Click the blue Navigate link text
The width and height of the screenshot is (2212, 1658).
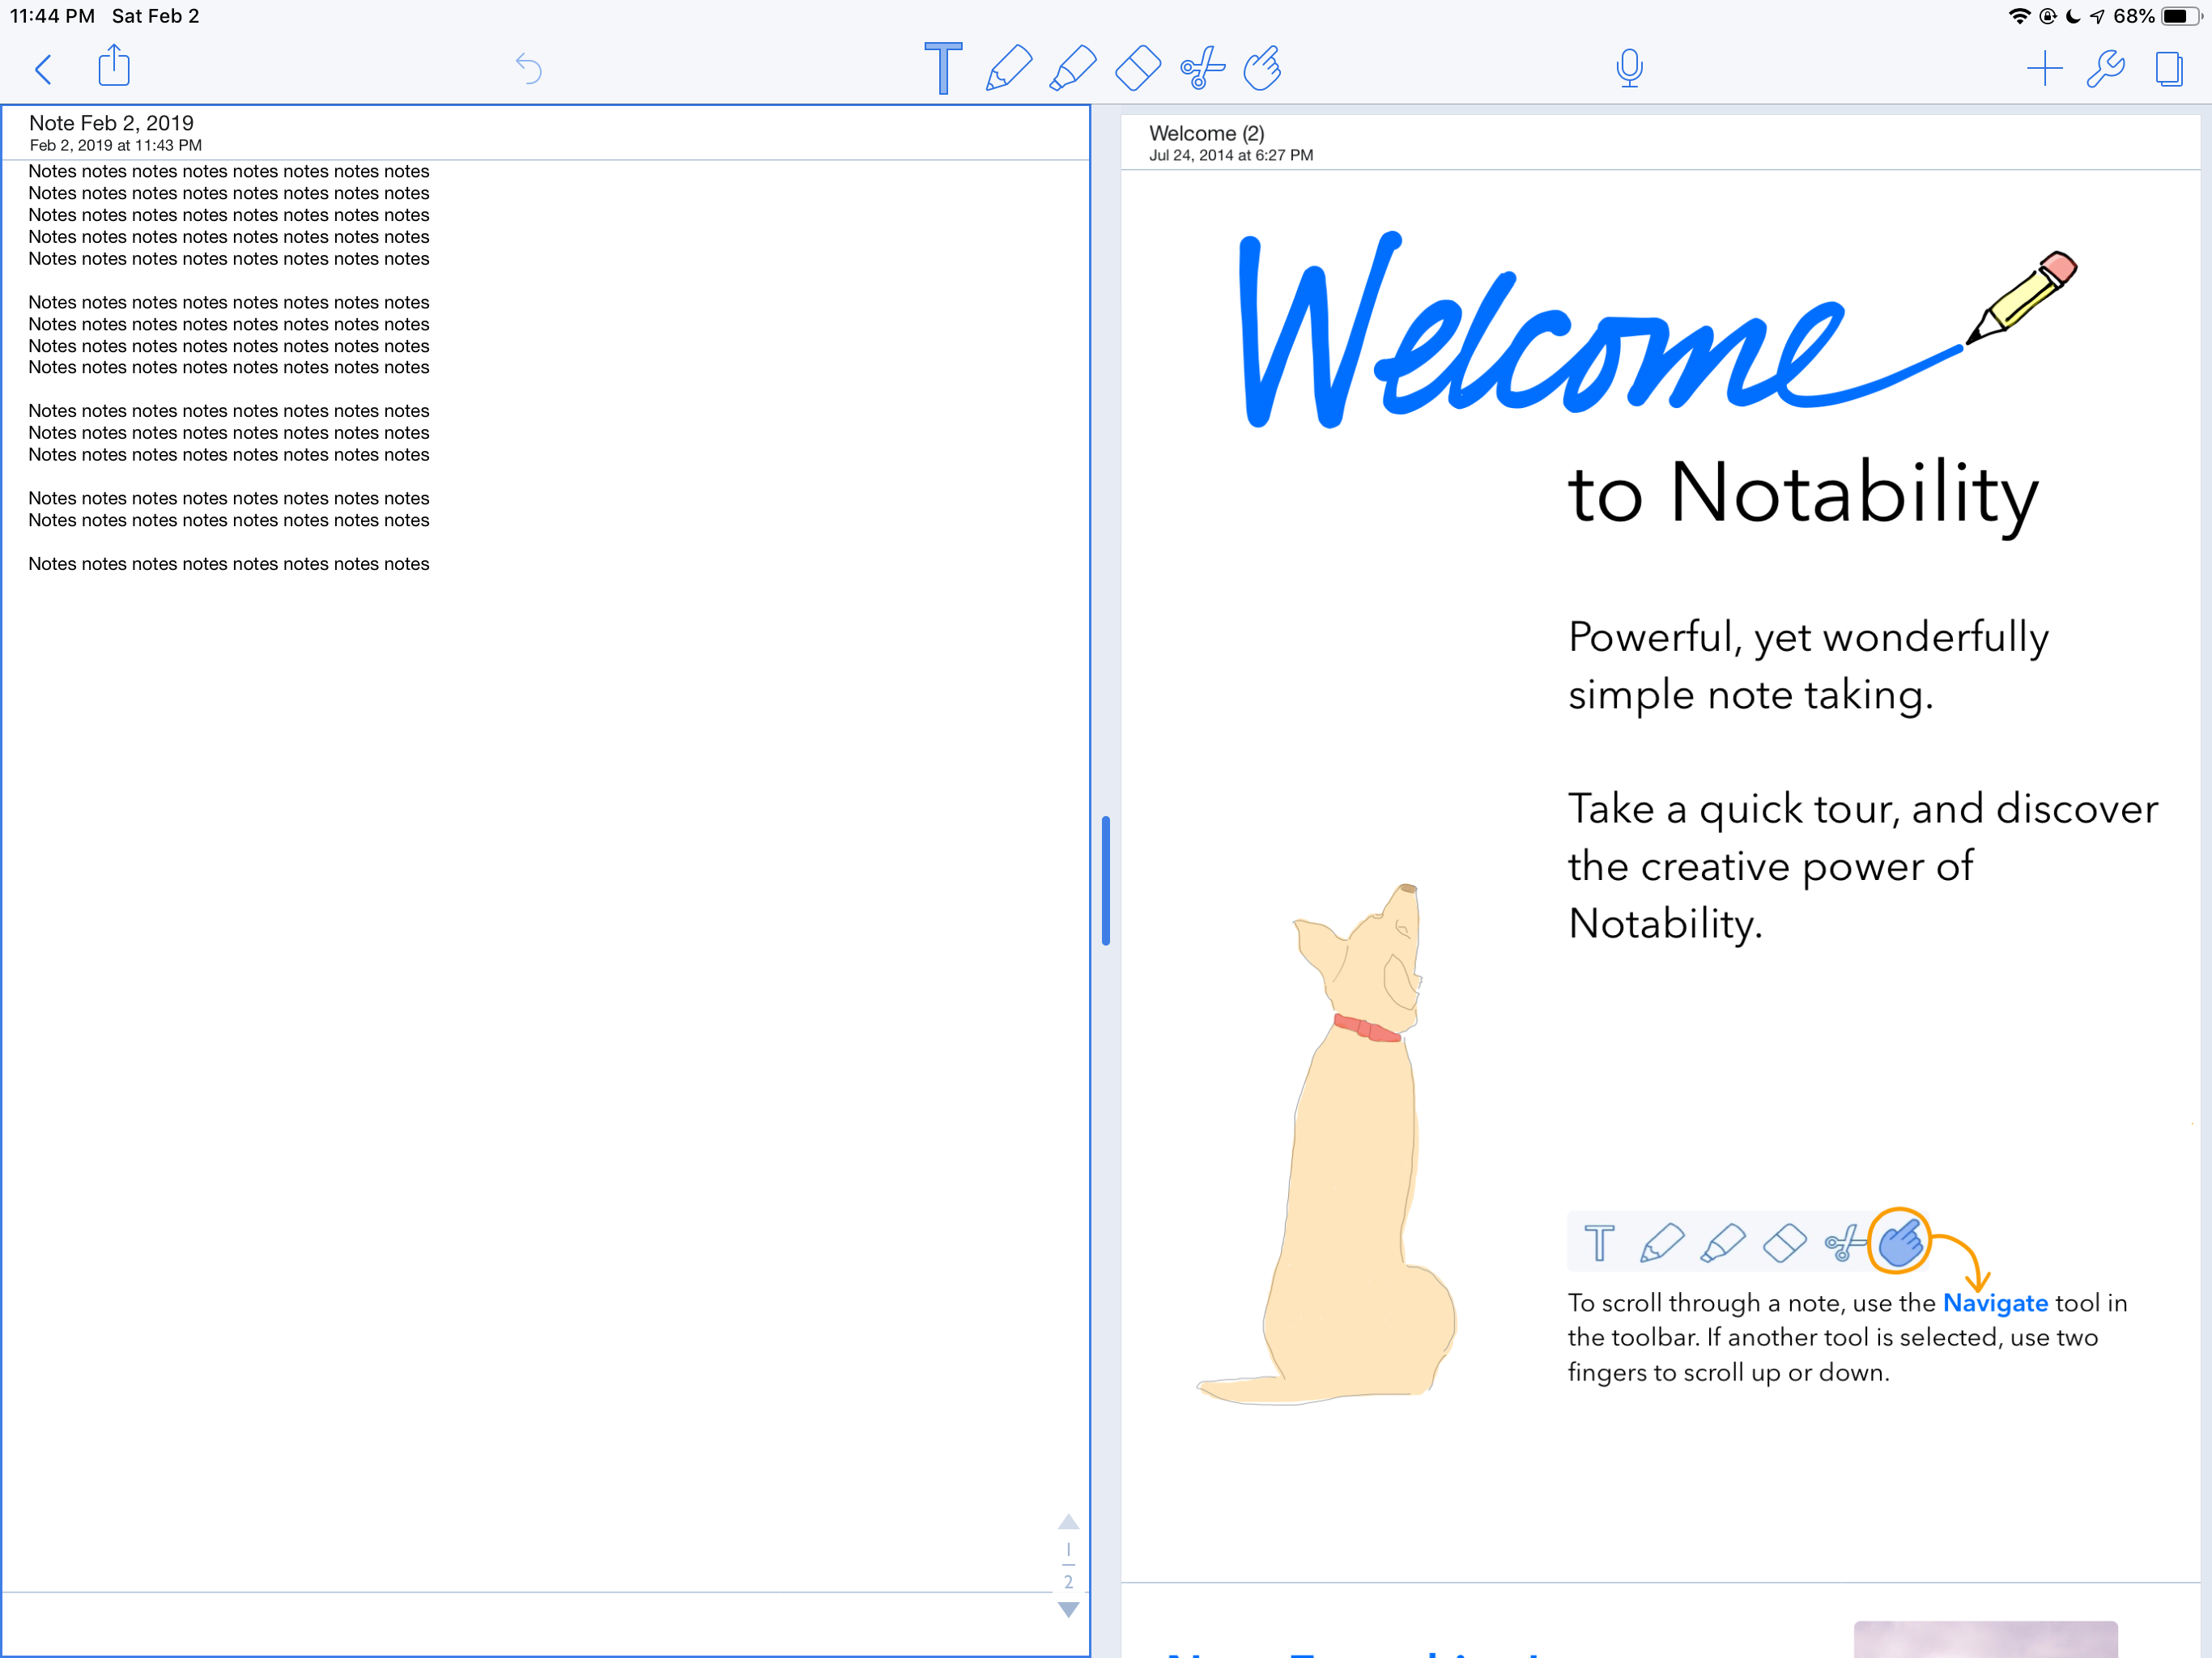(x=1995, y=1303)
